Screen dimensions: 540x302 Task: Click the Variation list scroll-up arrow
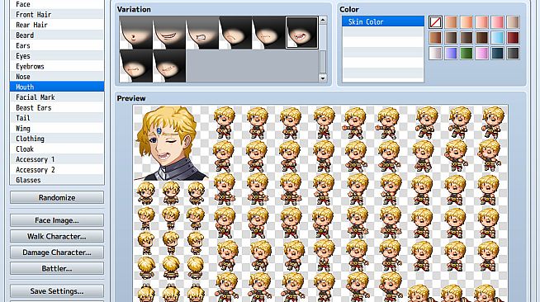(323, 20)
